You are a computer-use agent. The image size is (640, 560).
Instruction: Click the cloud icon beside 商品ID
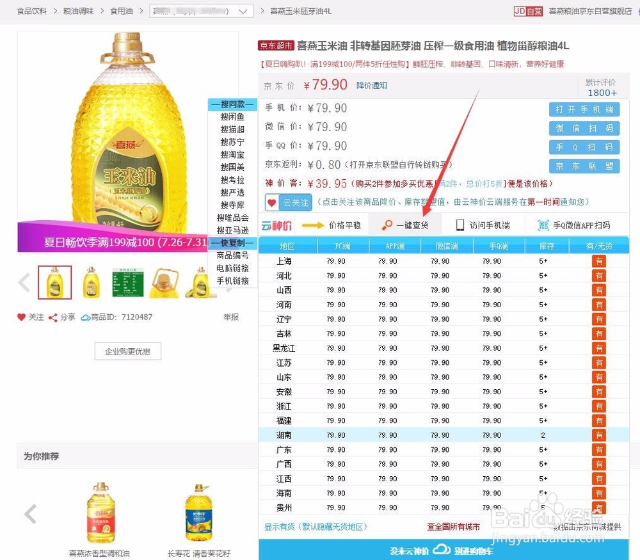point(85,317)
